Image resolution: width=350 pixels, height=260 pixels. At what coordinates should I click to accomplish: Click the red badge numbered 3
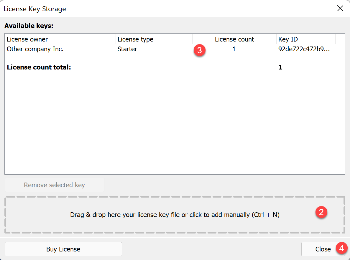199,50
